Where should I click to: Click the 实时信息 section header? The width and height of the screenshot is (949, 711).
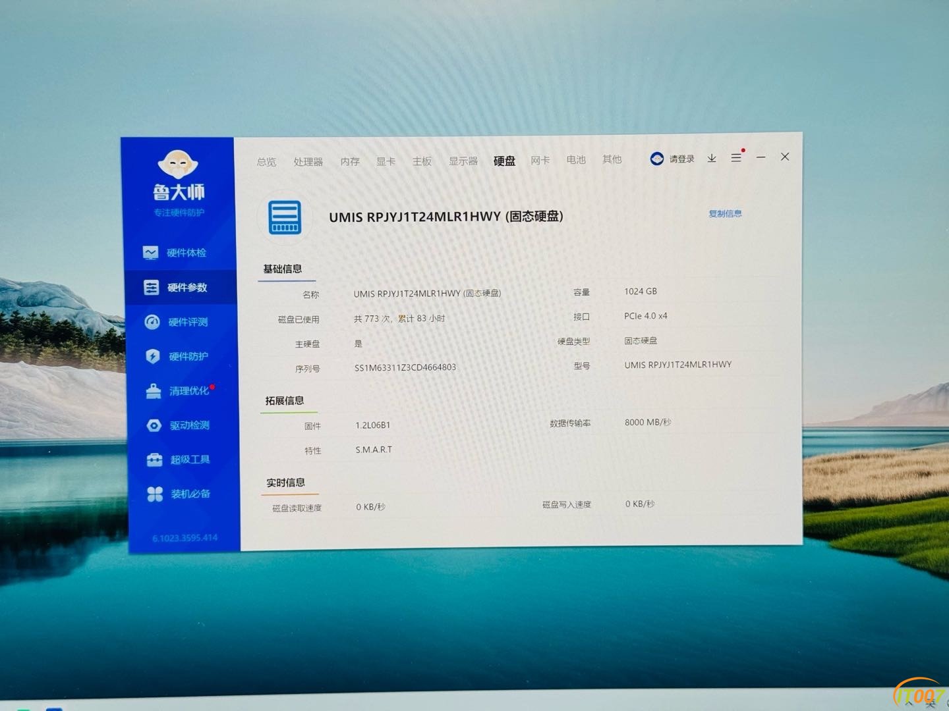point(285,483)
